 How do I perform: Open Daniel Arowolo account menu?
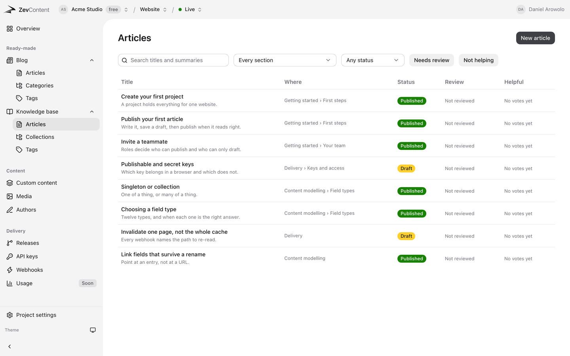540,9
